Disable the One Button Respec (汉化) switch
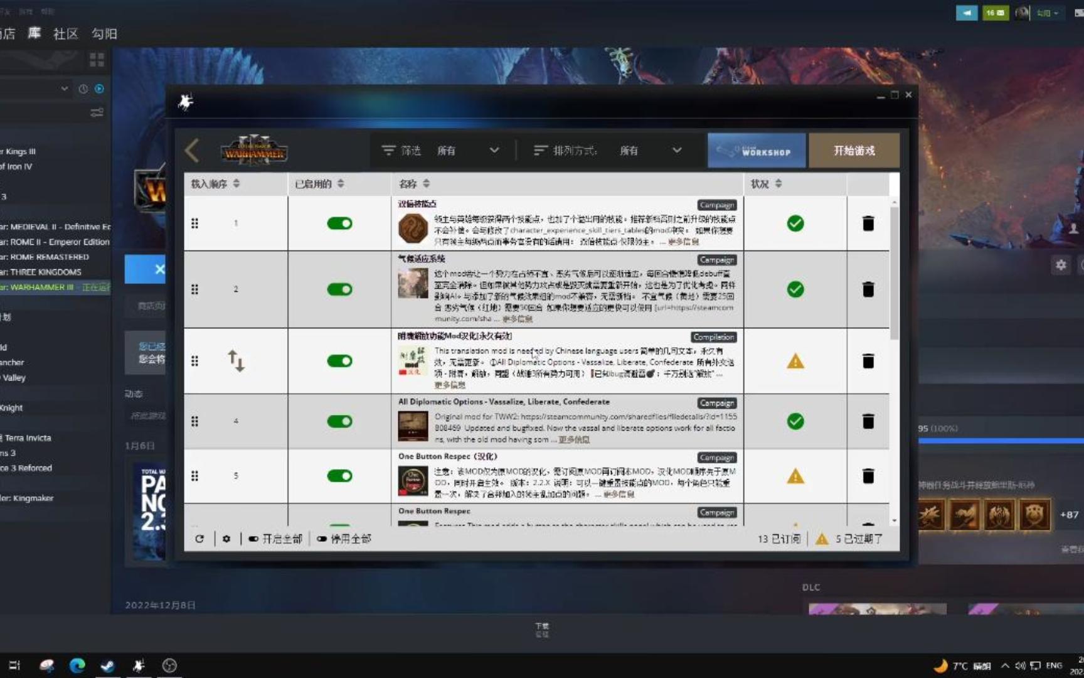This screenshot has height=678, width=1084. pyautogui.click(x=339, y=476)
